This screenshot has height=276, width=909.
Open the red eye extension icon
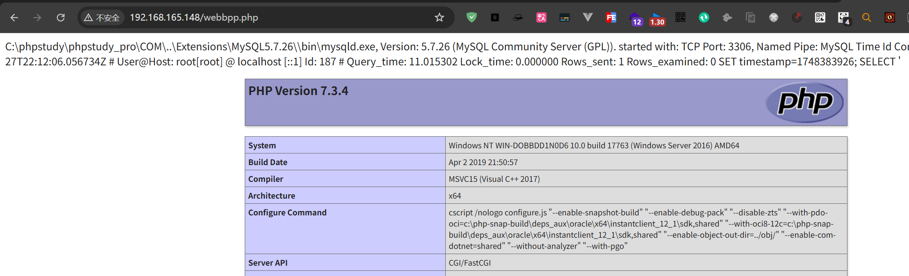(890, 18)
